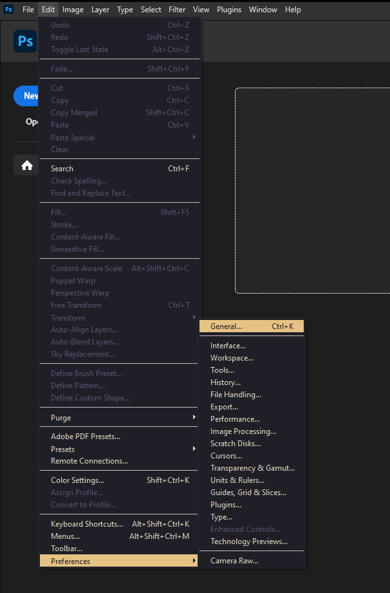
Task: Open the Layer menu
Action: tap(100, 10)
